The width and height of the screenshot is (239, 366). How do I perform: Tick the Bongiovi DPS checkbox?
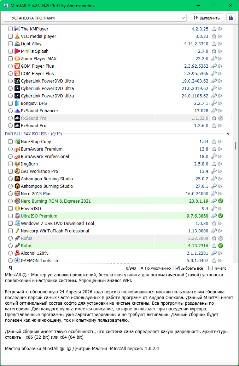(x=10, y=103)
